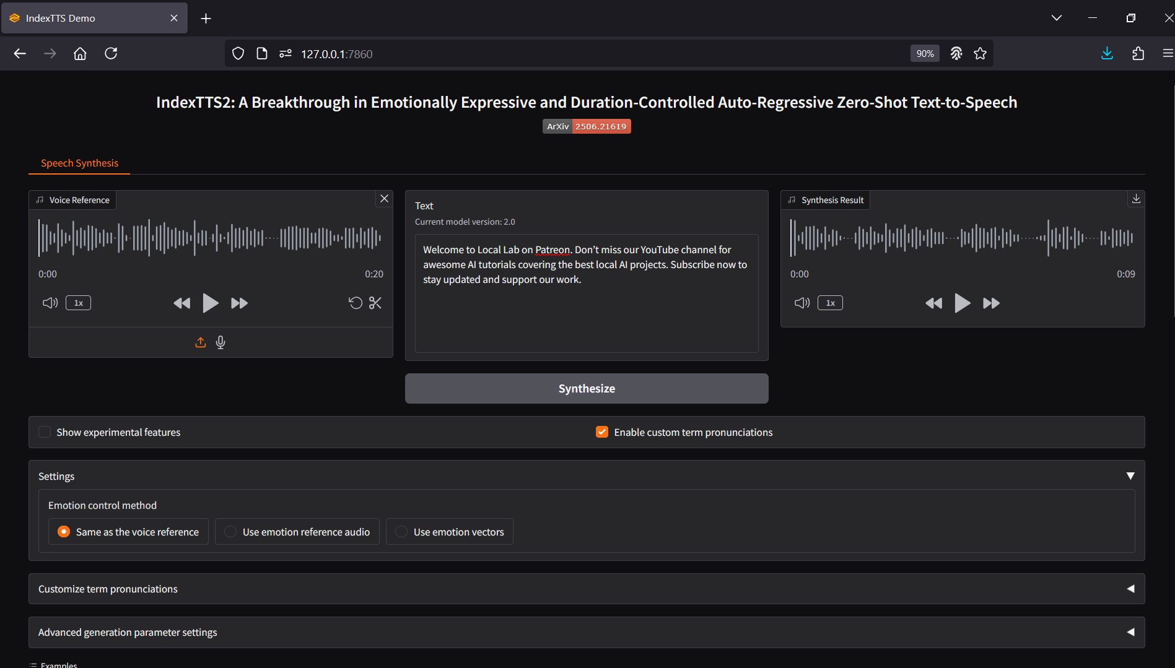
Task: Open the ArXiv 2506.21619 badge link
Action: 587,126
